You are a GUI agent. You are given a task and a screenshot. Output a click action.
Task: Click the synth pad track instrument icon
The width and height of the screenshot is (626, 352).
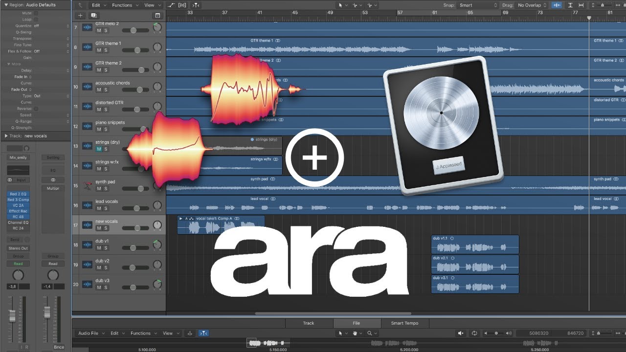(87, 185)
